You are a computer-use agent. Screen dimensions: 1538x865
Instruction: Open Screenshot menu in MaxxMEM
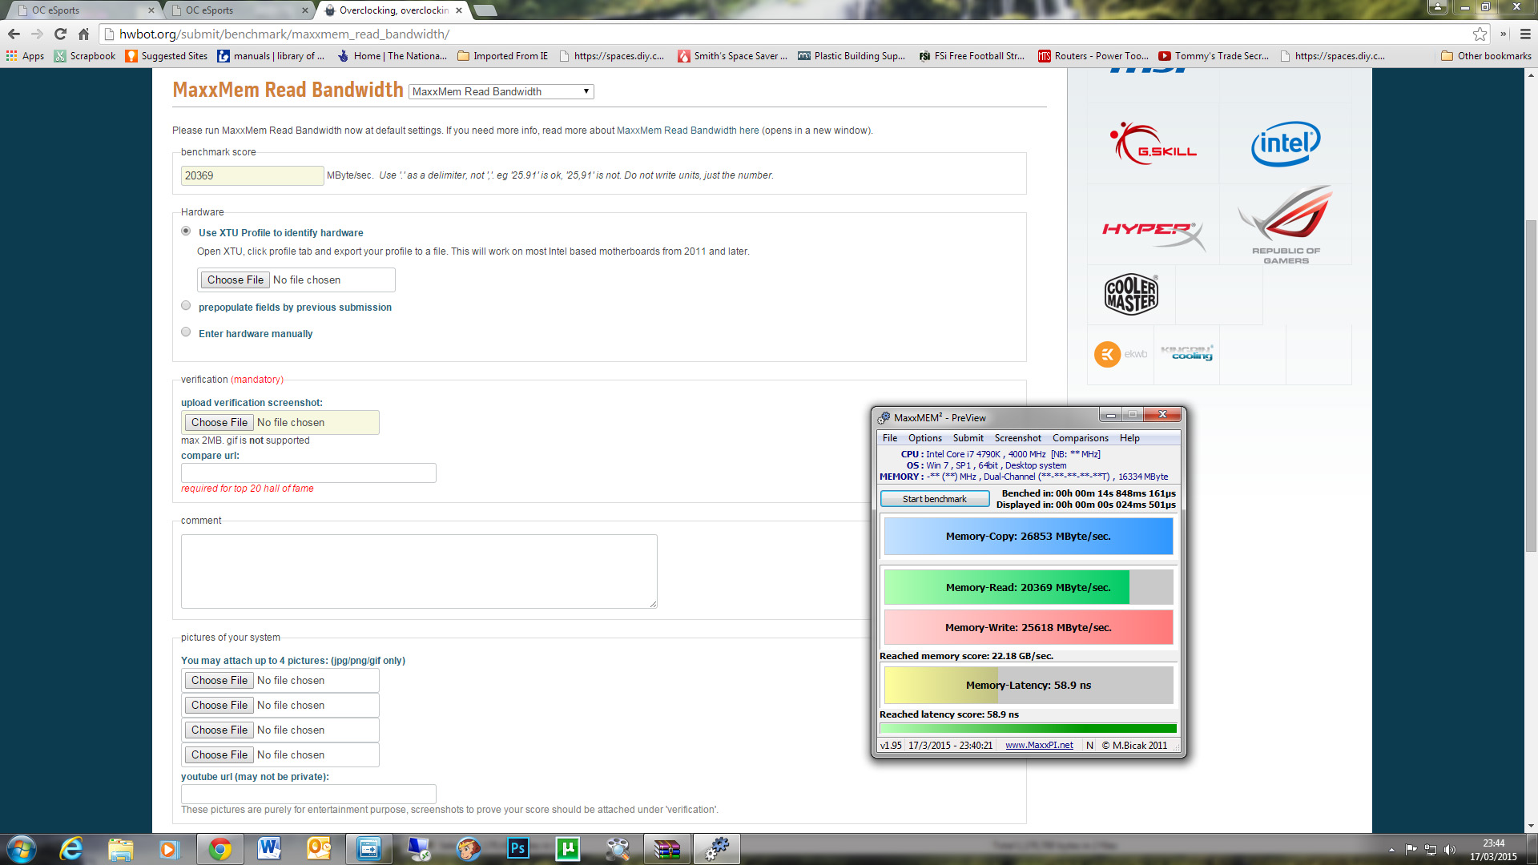pyautogui.click(x=1017, y=438)
